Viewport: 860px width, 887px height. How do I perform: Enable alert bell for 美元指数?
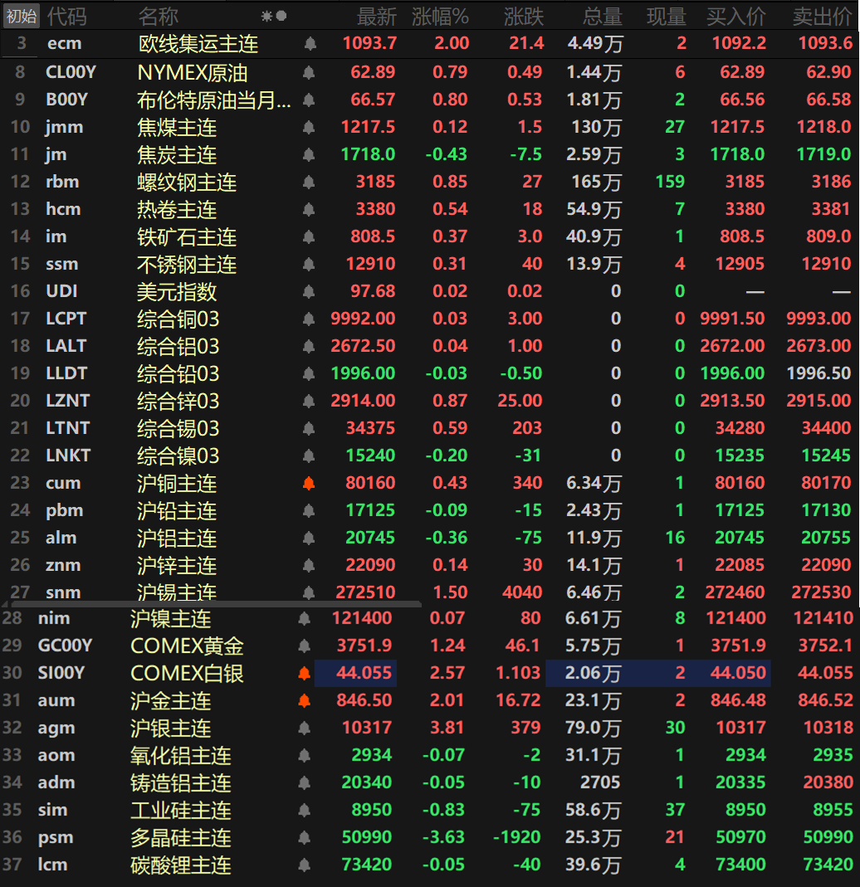point(309,291)
